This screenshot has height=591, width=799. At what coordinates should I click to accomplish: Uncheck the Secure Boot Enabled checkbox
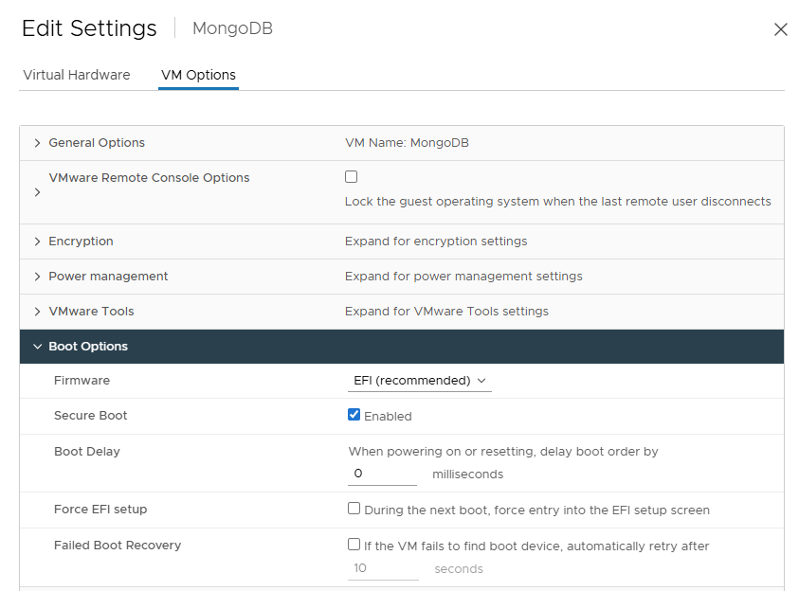(354, 415)
